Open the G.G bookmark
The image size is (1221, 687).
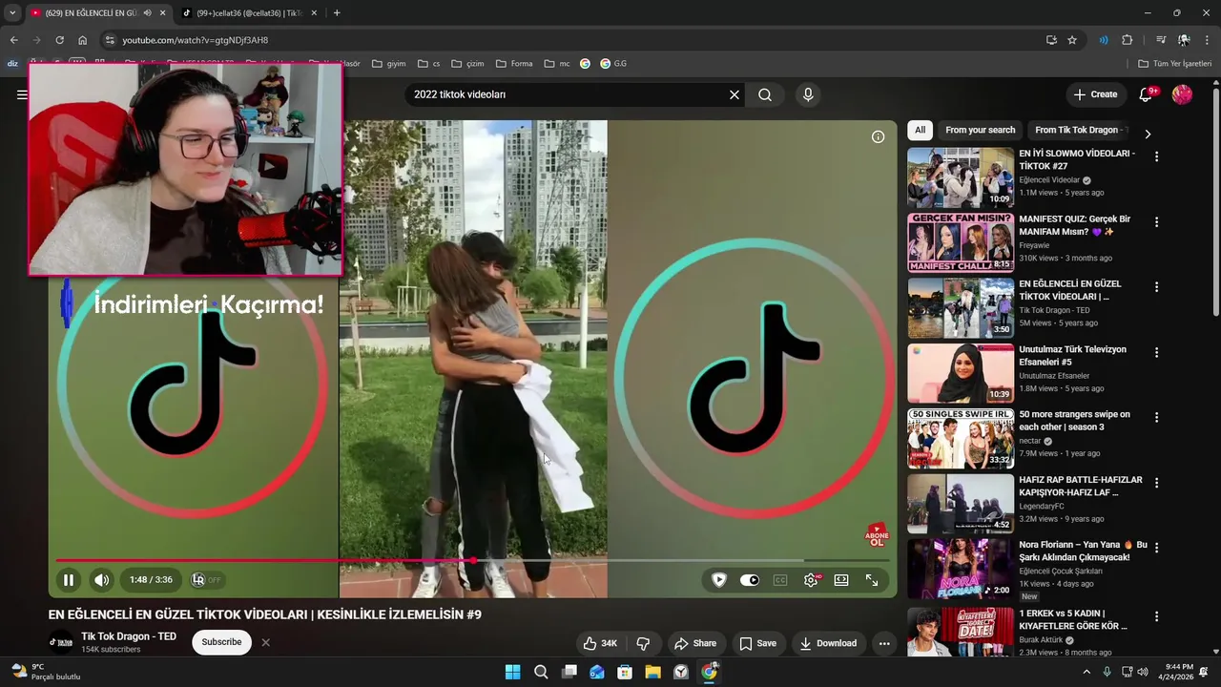(613, 64)
